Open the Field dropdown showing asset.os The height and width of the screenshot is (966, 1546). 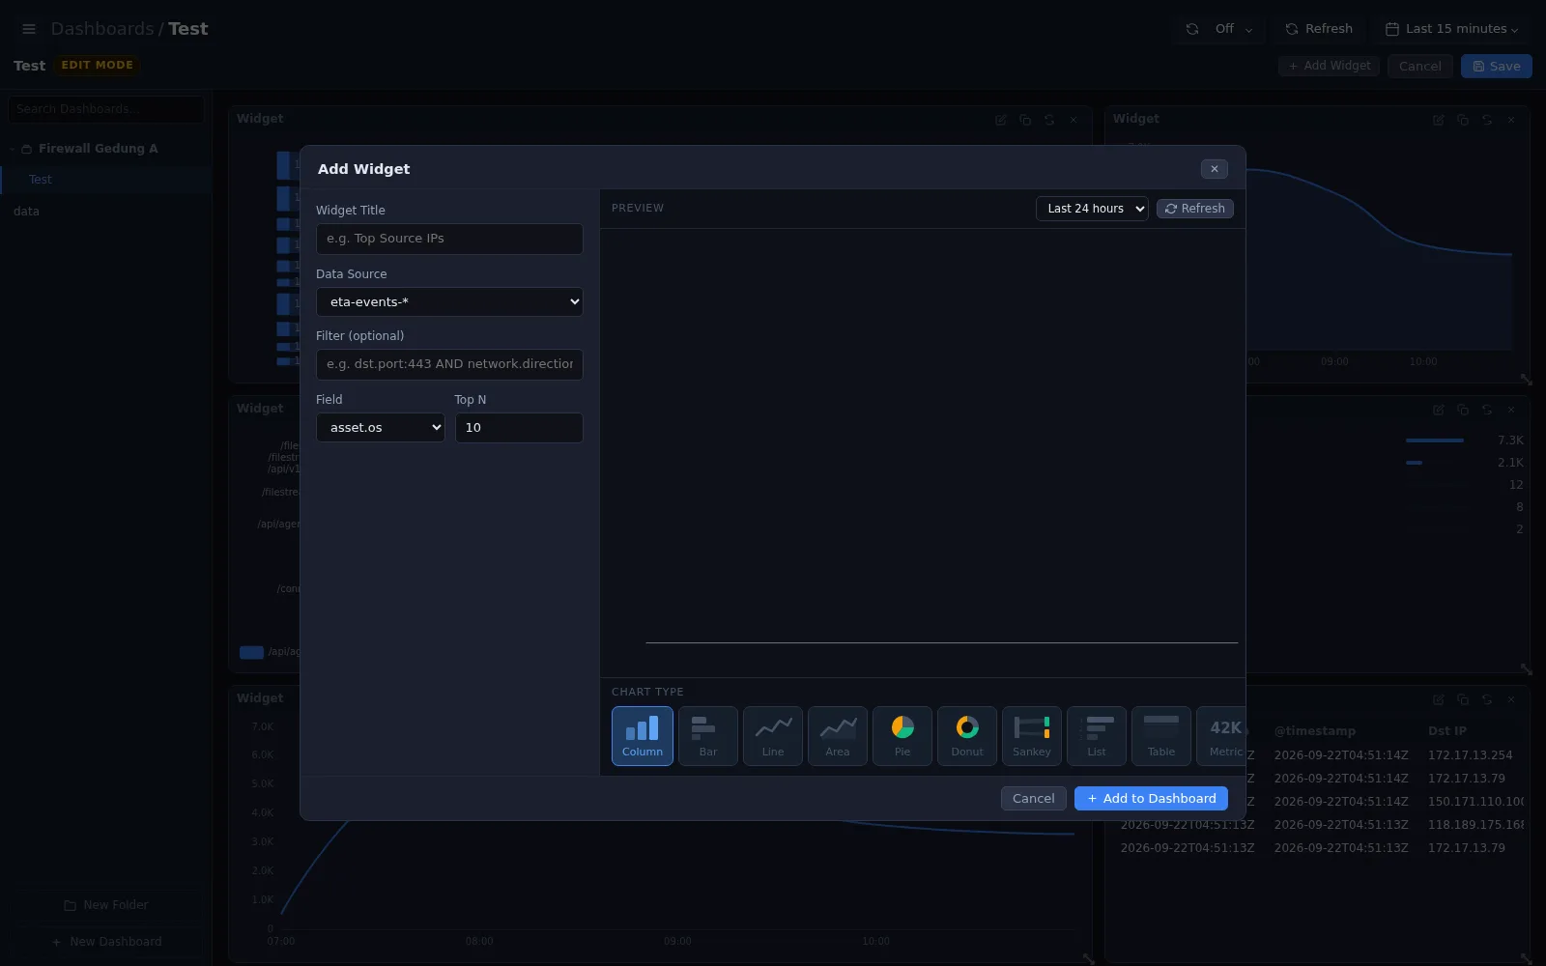click(x=381, y=428)
